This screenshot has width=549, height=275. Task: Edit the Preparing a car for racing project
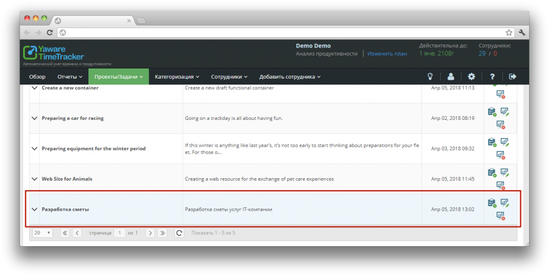(x=505, y=112)
